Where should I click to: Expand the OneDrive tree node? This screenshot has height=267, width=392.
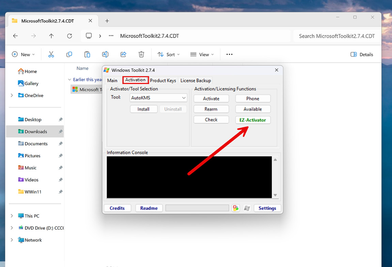tap(11, 95)
